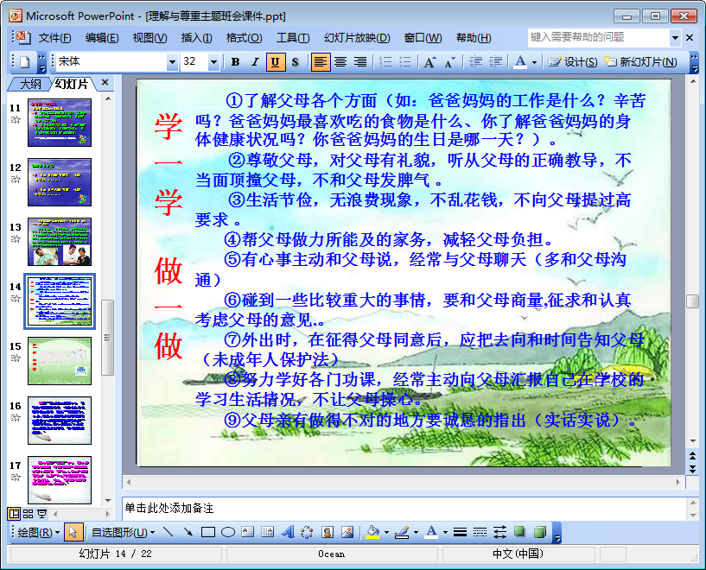Click 新幻灯片(N) new slide button
The image size is (706, 570).
point(640,62)
